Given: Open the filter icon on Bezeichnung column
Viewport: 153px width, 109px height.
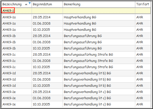Looking at the screenshot, I should (x=30, y=3).
